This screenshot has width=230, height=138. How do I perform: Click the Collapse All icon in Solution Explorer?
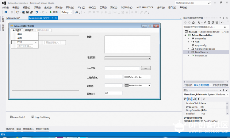click(213, 22)
